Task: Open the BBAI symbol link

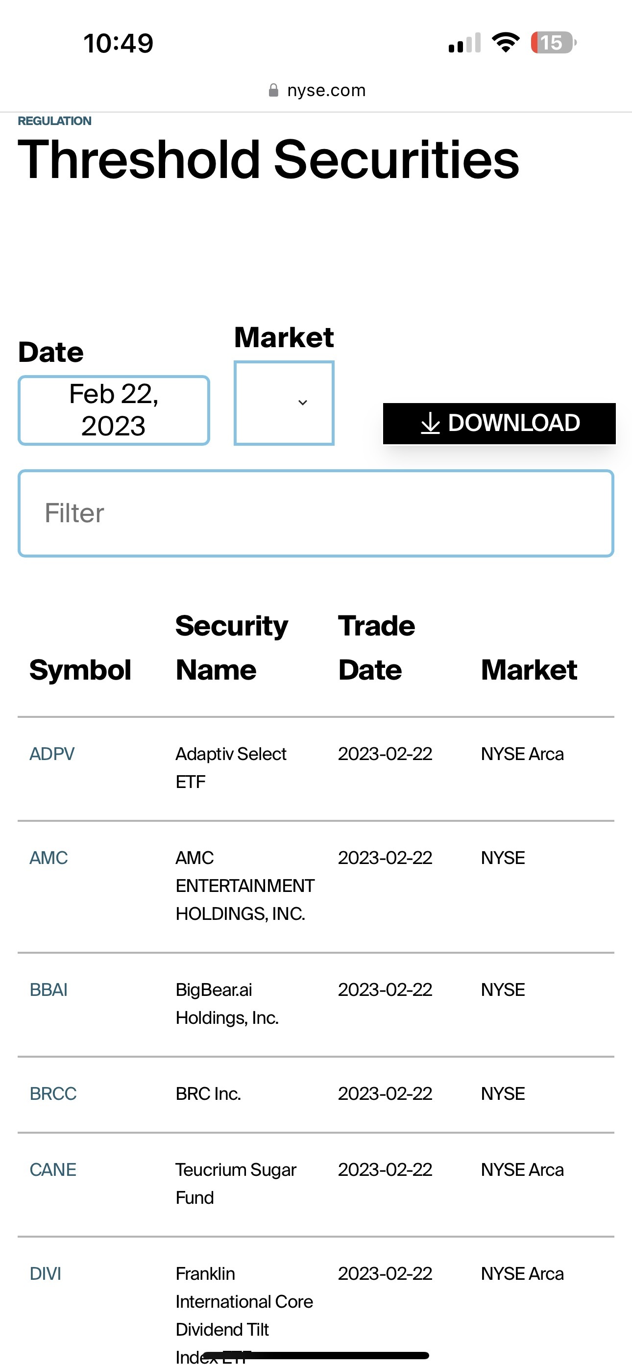Action: coord(49,990)
